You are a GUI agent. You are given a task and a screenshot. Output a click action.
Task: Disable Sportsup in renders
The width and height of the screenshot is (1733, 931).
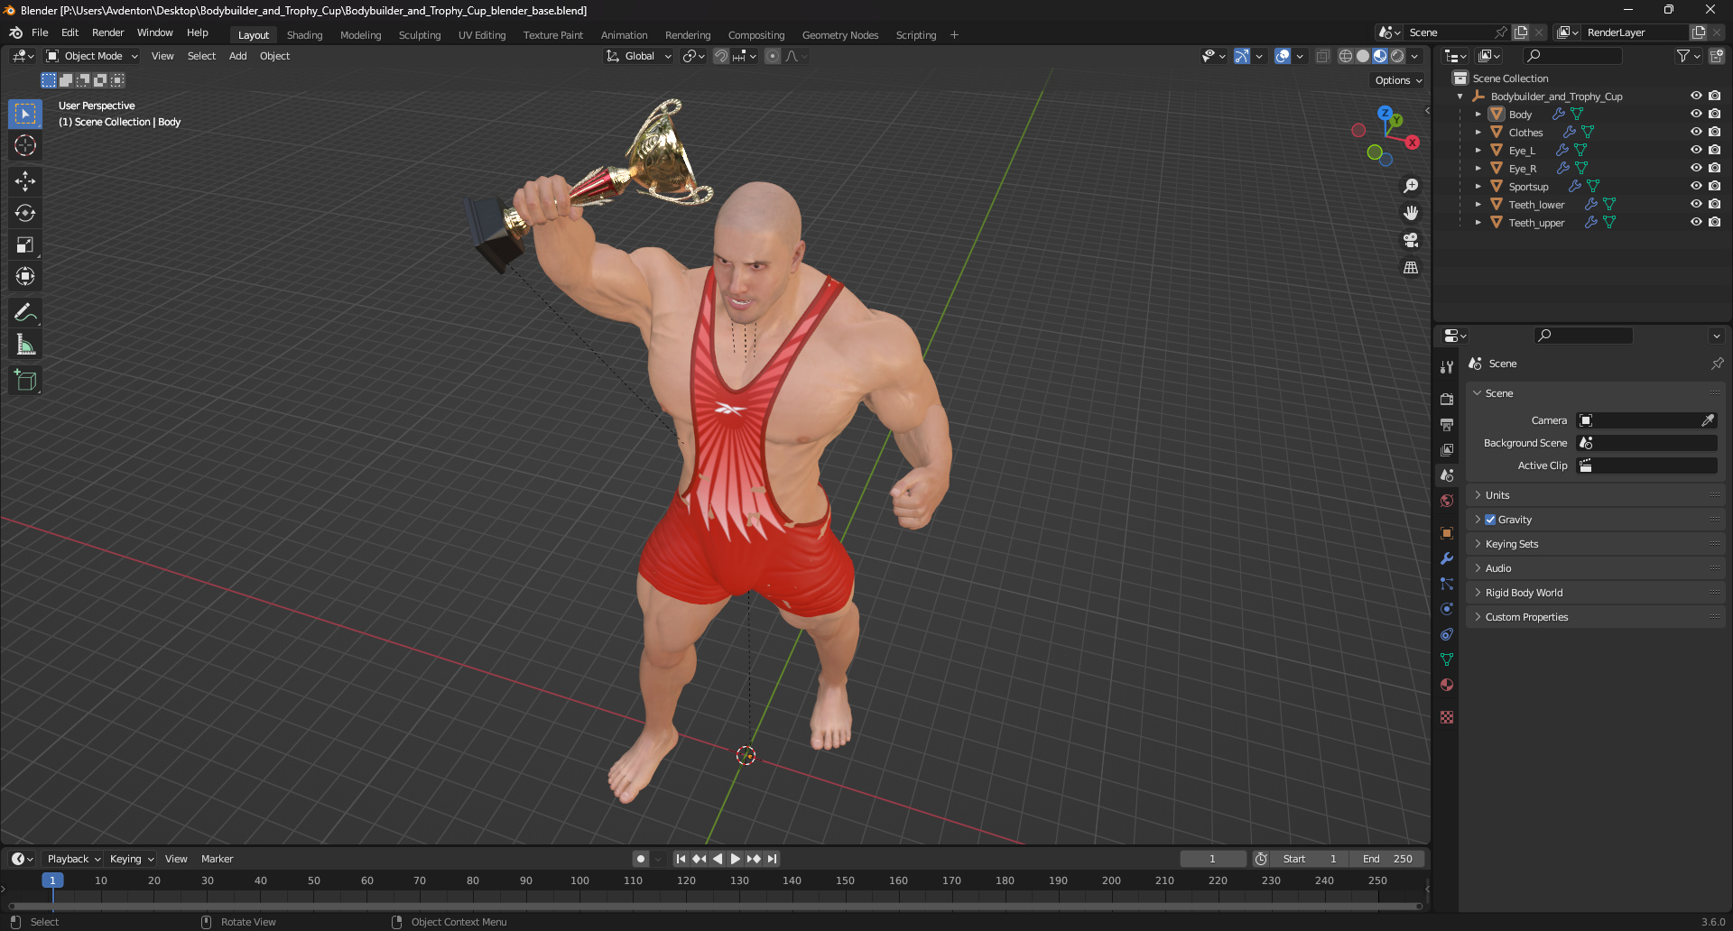coord(1714,186)
